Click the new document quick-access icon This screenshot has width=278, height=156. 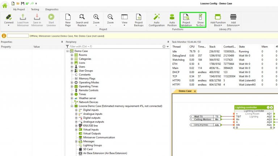point(13,3)
